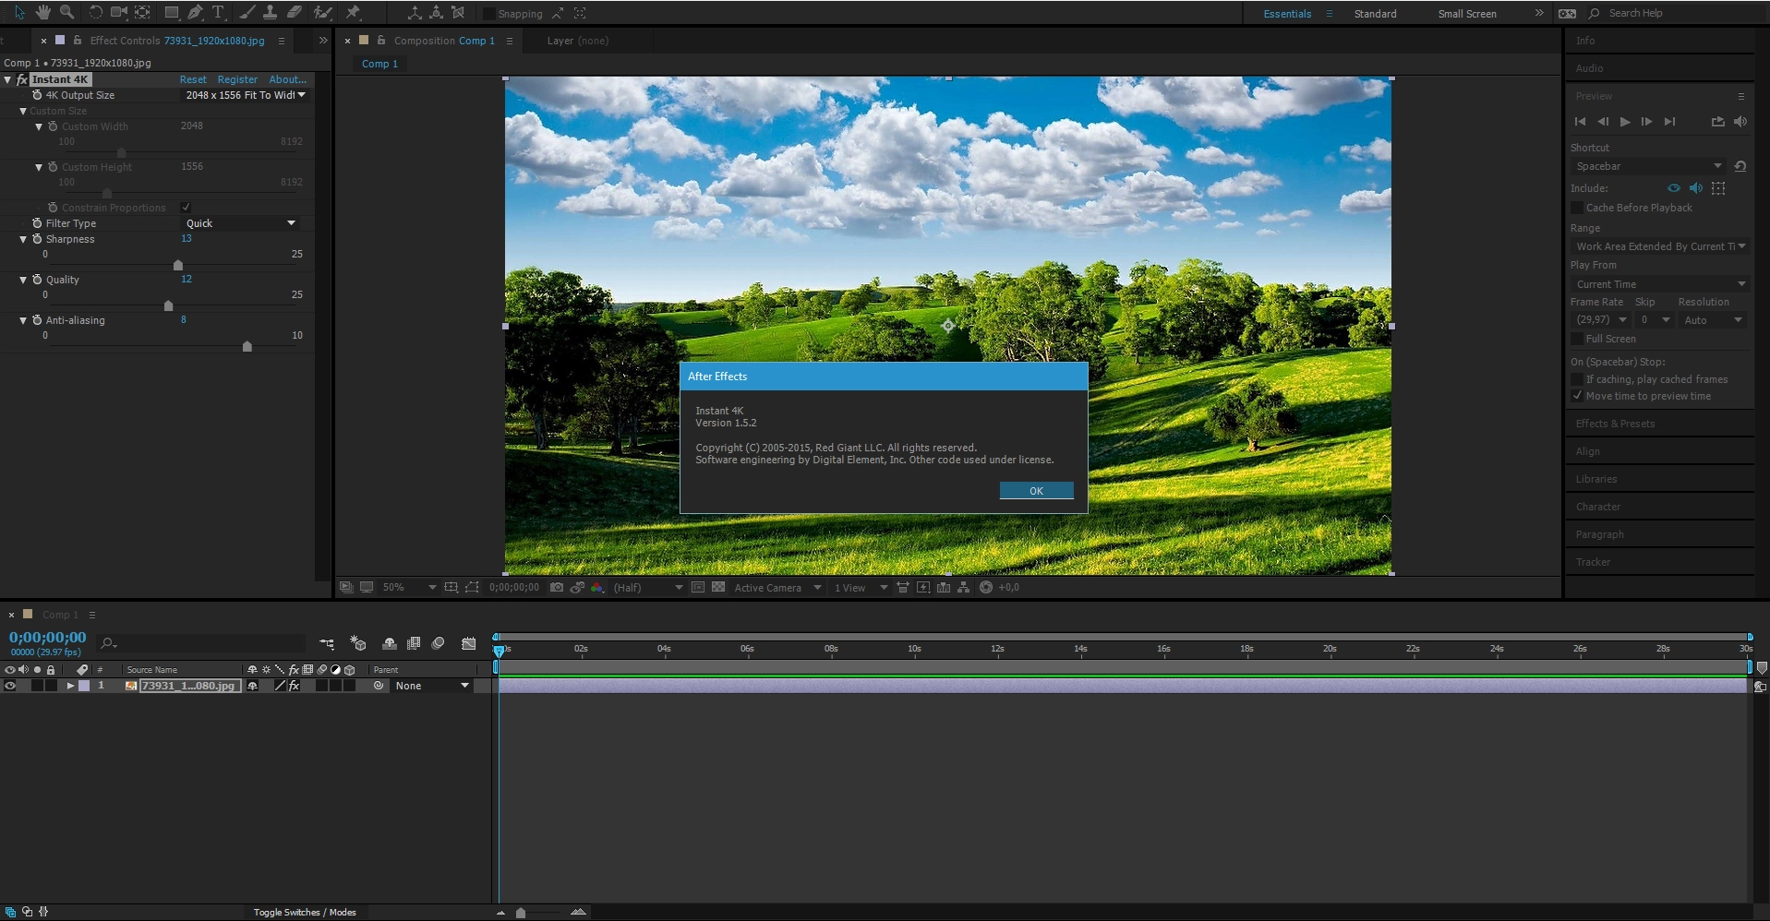
Task: Enable Full Screen preview checkbox
Action: [x=1577, y=339]
